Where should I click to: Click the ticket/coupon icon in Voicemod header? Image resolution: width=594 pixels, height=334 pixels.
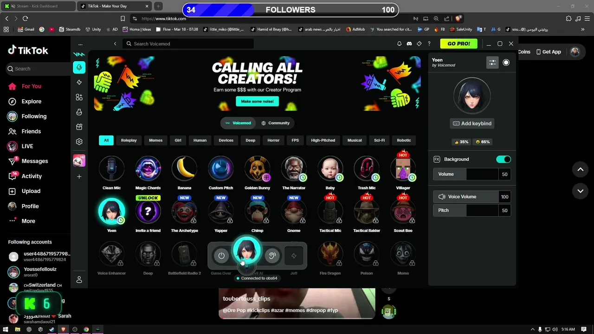[x=419, y=44]
